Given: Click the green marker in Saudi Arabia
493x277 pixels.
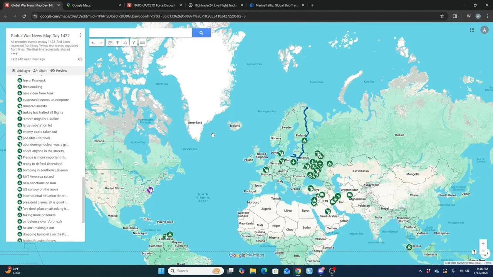Looking at the screenshot, I should coord(328,211).
